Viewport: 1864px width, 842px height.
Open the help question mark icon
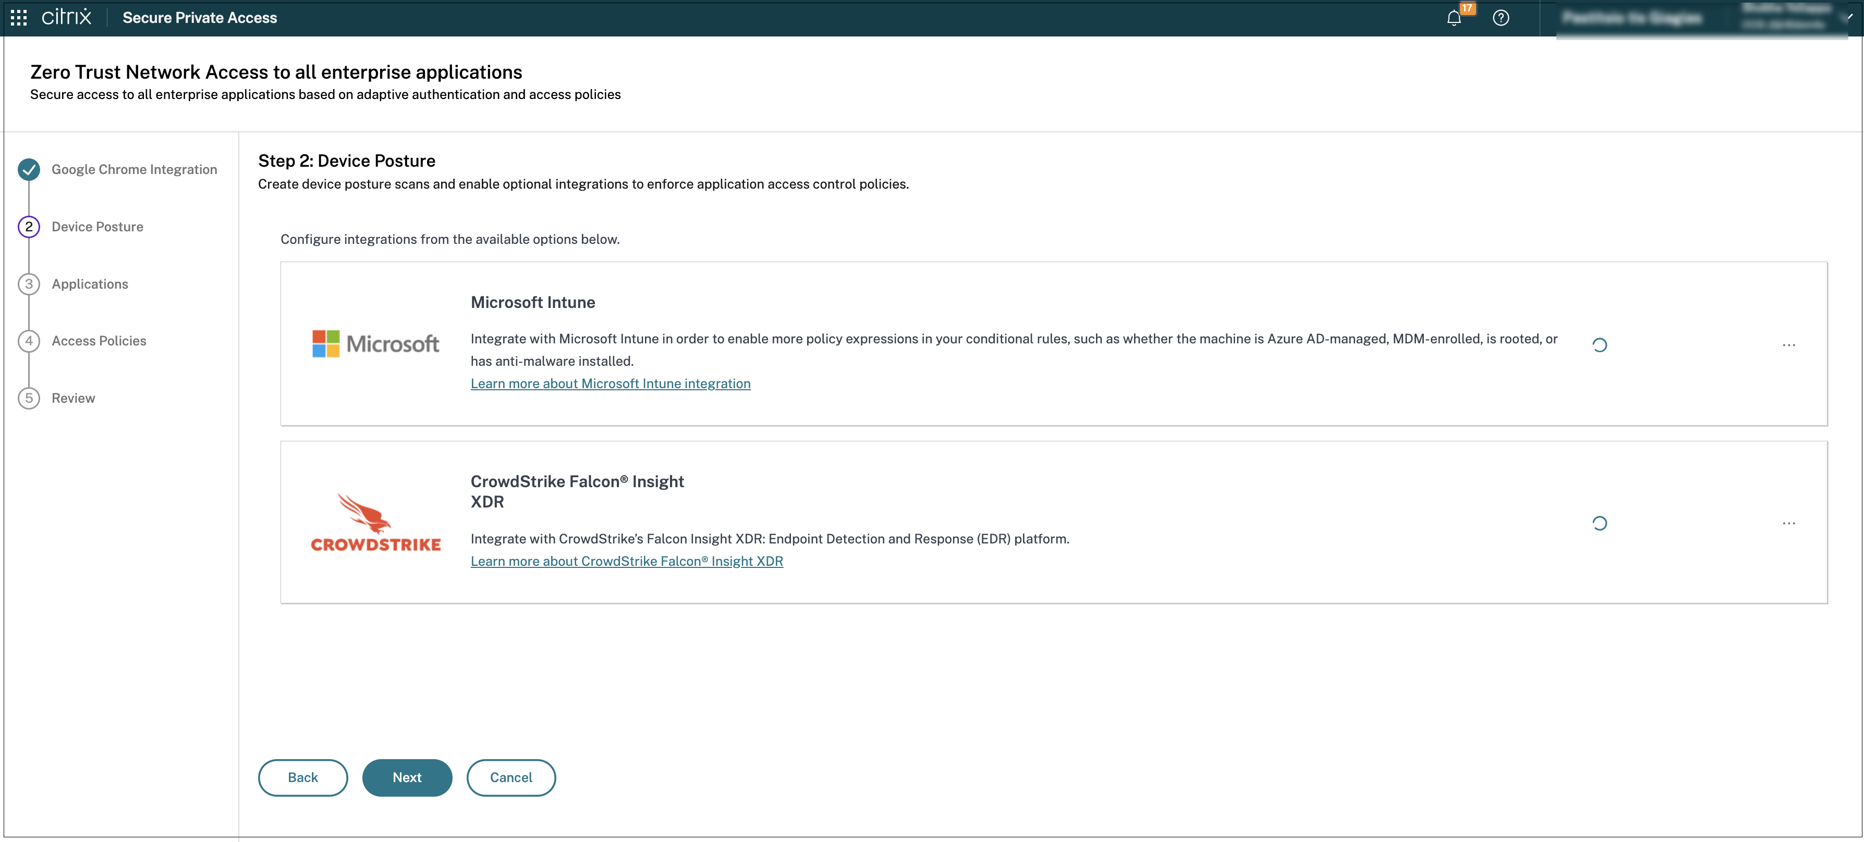coord(1501,18)
